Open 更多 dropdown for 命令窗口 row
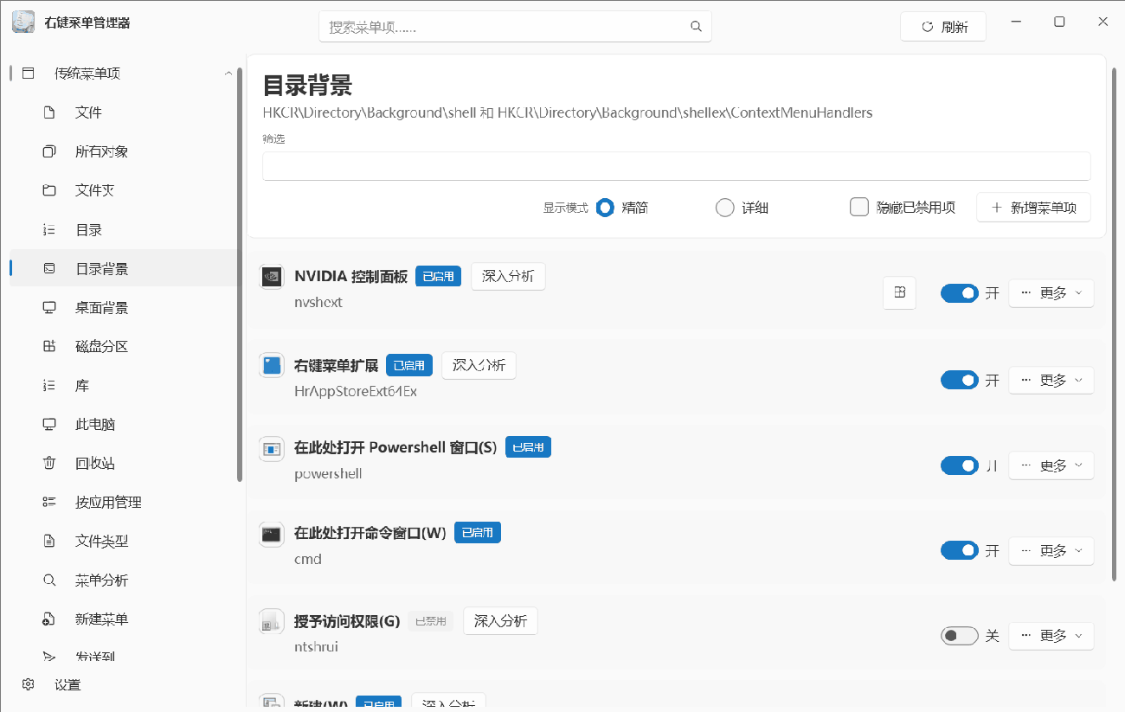 click(1051, 550)
